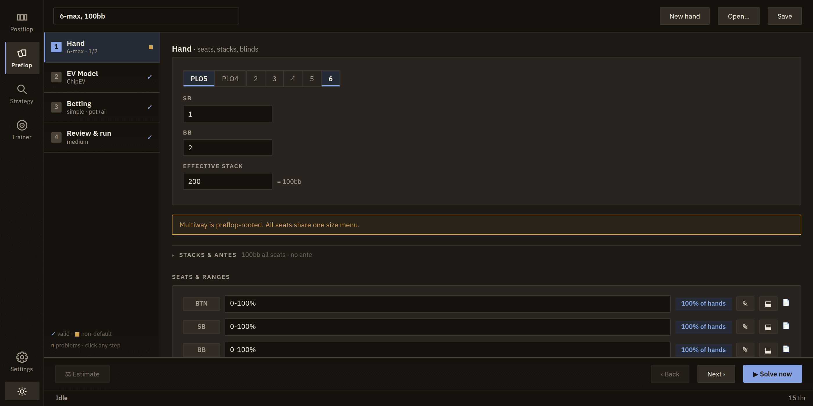Click the Estimate scales button

[82, 374]
